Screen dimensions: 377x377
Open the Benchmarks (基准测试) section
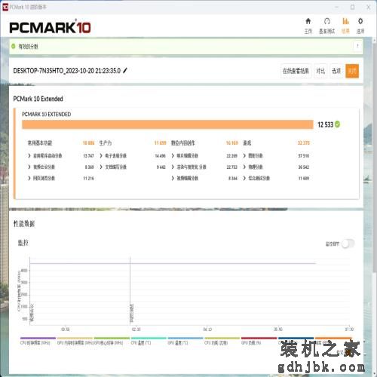[x=326, y=26]
